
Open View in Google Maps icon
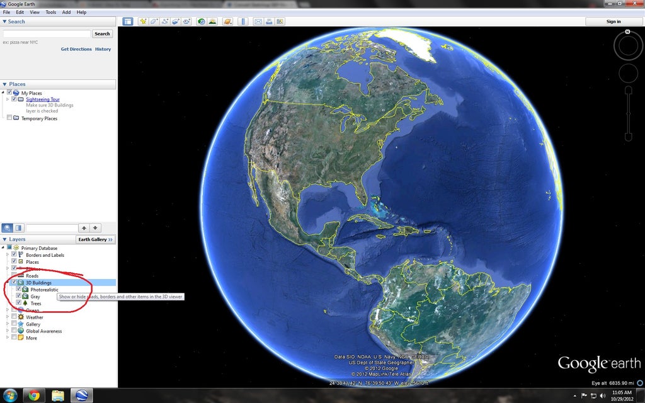click(x=280, y=21)
